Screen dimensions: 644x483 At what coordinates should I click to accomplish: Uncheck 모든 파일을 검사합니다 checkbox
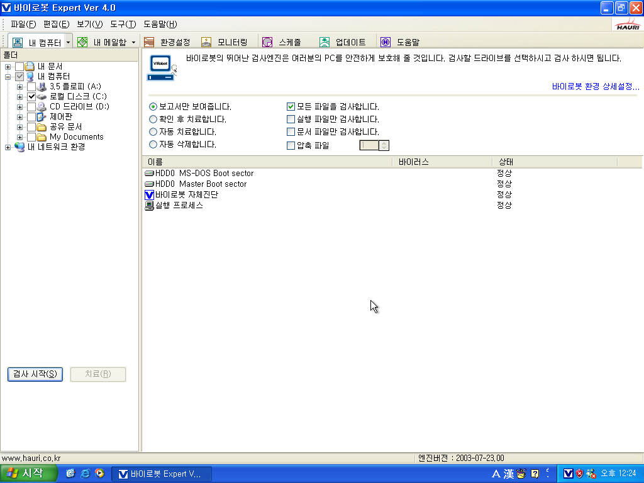click(x=291, y=107)
